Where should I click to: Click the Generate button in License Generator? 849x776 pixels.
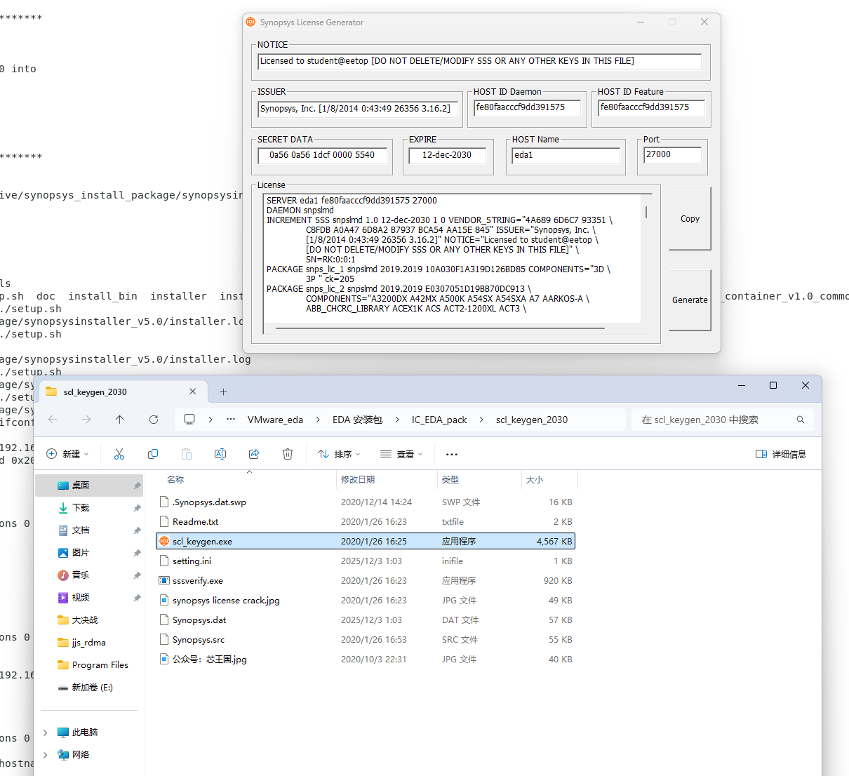tap(690, 300)
